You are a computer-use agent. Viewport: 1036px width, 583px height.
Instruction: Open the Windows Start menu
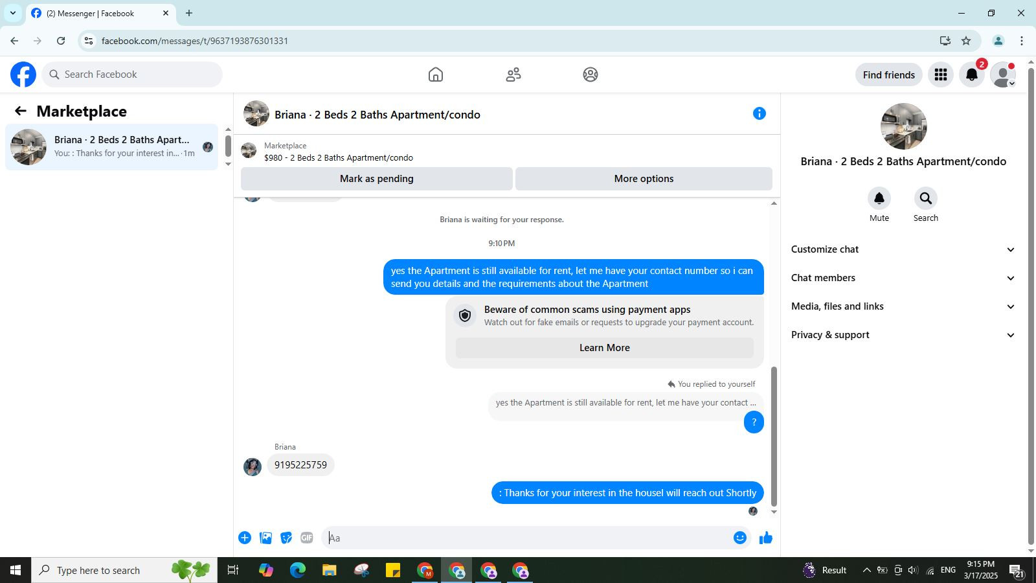[16, 571]
